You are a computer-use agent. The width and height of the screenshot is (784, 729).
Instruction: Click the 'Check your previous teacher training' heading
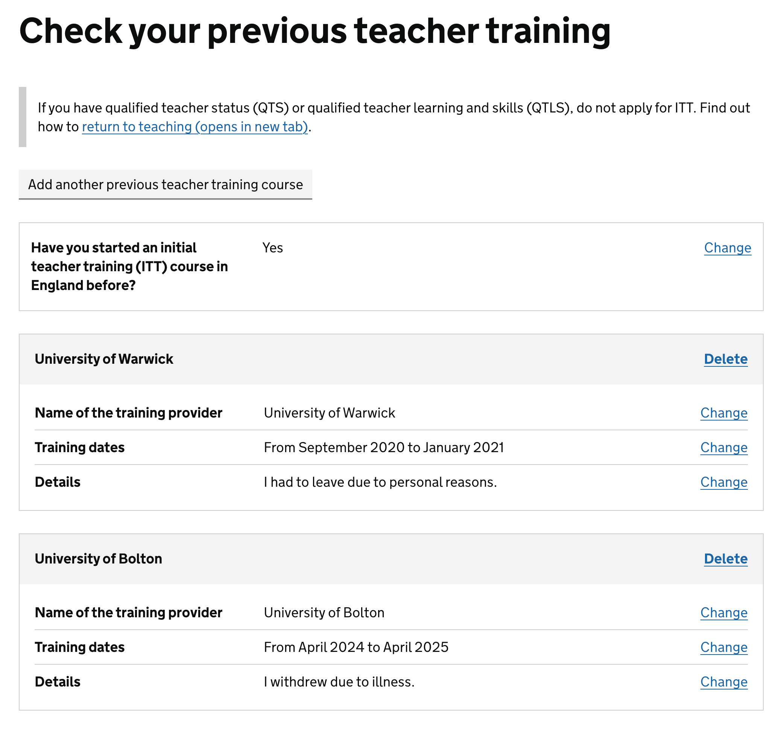315,31
